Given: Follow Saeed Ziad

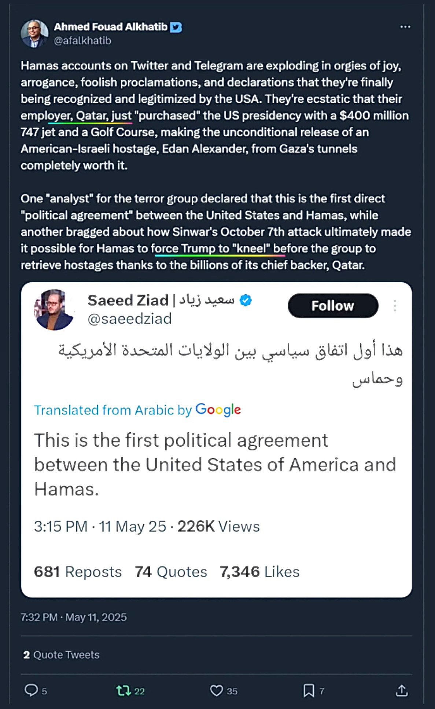Looking at the screenshot, I should pos(333,306).
